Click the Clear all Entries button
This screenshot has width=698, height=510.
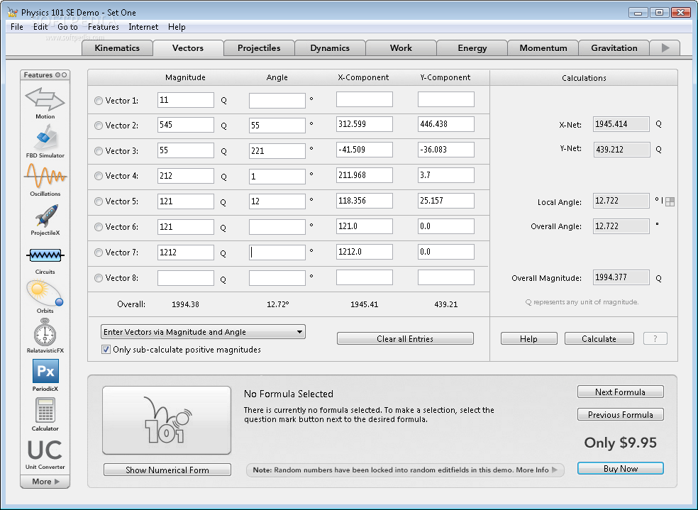point(405,338)
